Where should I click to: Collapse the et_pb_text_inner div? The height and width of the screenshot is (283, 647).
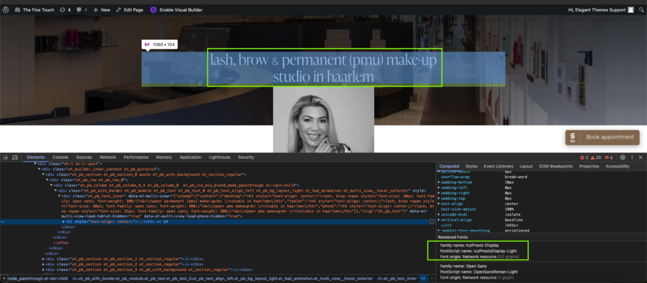pyautogui.click(x=59, y=196)
